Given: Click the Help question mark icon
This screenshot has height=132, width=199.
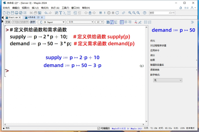Looking at the screenshot, I should (x=144, y=13).
